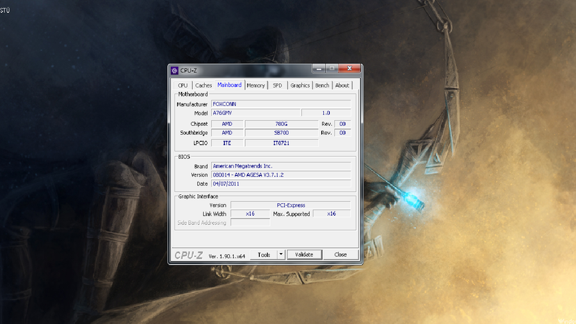This screenshot has height=324, width=576.
Task: Click the BIOS version 080014 field
Action: click(281, 175)
